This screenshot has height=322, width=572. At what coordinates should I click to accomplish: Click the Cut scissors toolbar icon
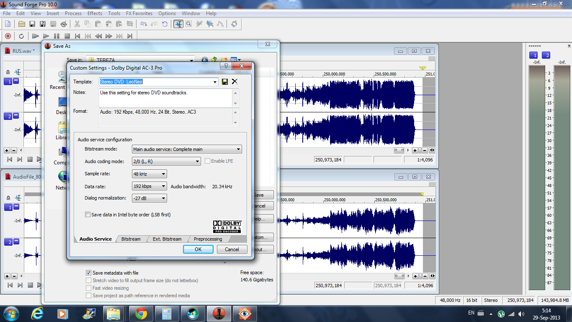[77, 24]
